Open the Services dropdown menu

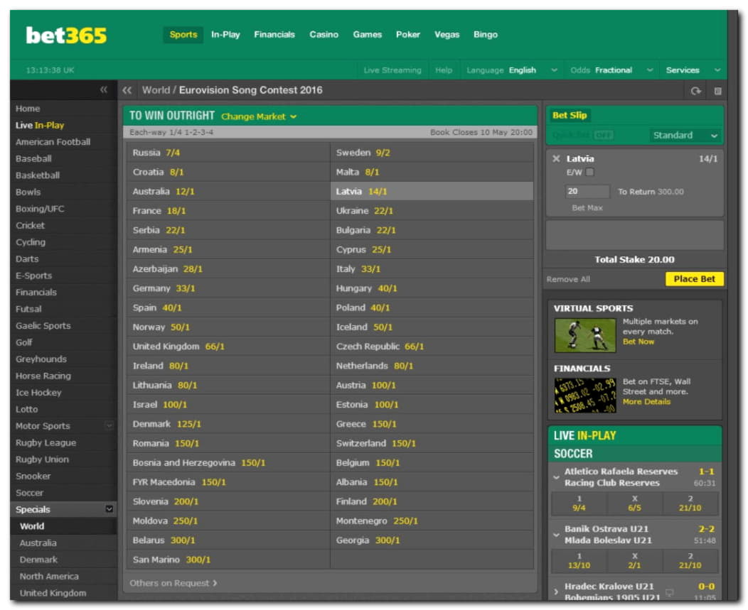click(693, 70)
